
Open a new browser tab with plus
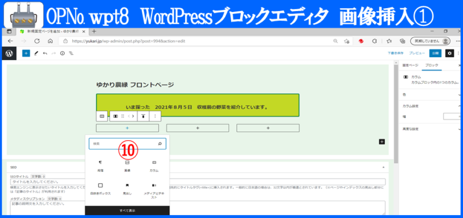tap(94, 31)
